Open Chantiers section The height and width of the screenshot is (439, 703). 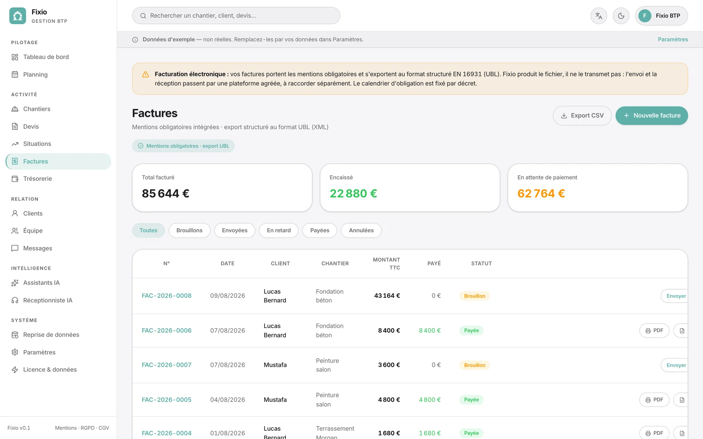tap(59, 109)
